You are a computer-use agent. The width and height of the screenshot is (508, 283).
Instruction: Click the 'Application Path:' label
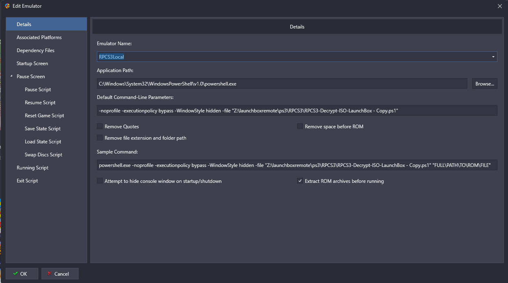[116, 70]
